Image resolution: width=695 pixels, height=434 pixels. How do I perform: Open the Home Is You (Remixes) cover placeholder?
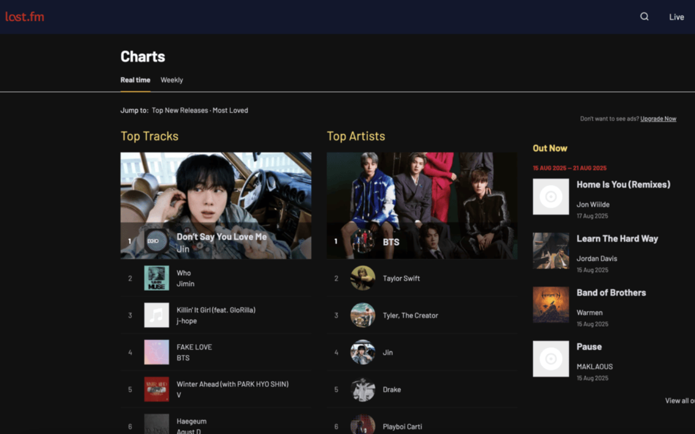pos(551,196)
